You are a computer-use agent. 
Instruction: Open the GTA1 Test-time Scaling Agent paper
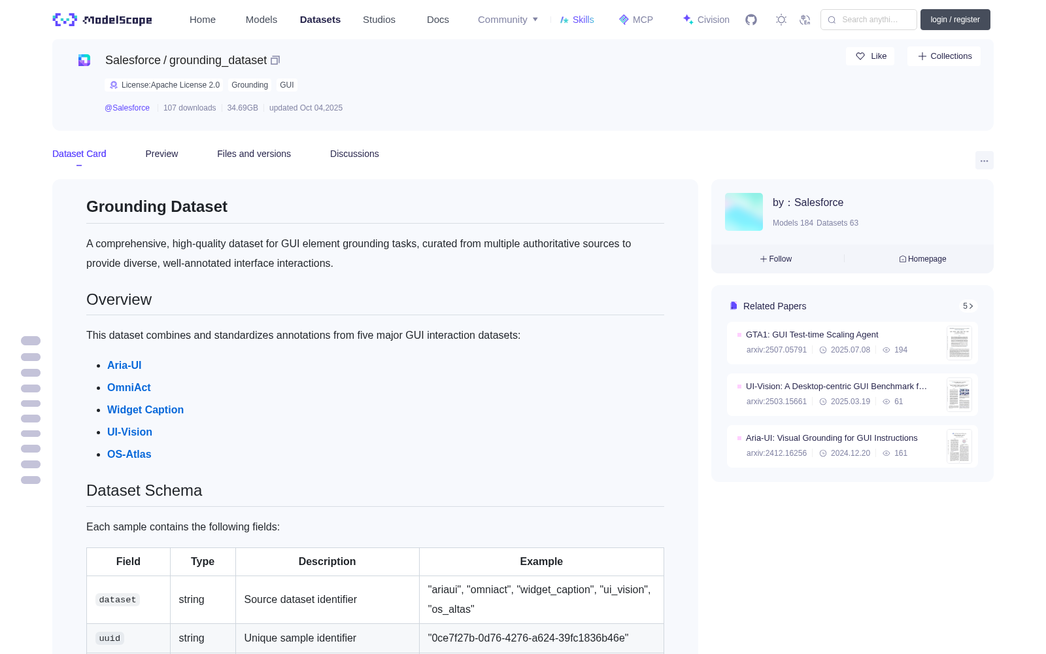[x=812, y=335]
